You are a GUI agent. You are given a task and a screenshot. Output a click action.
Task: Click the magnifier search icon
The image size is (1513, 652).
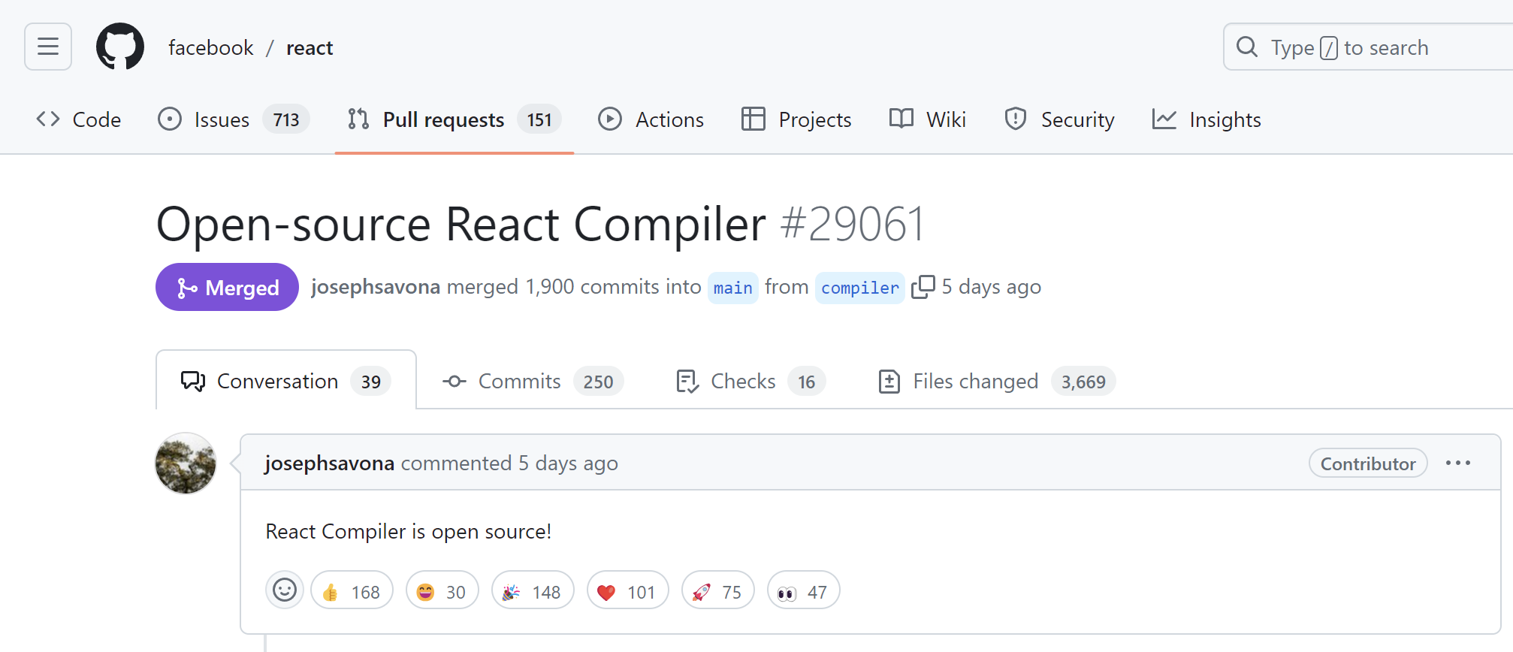click(x=1247, y=47)
